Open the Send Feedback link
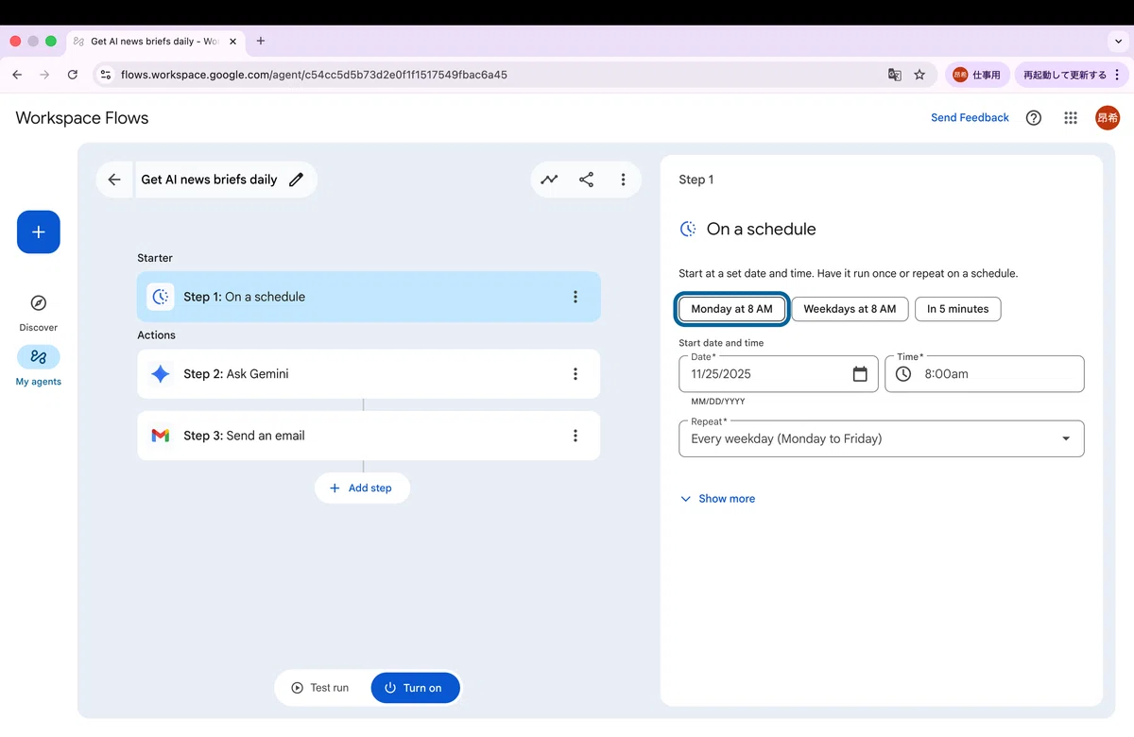 pyautogui.click(x=970, y=118)
